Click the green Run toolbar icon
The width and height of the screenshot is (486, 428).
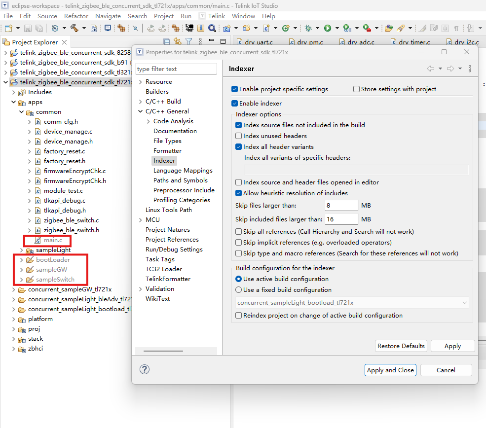[x=328, y=28]
